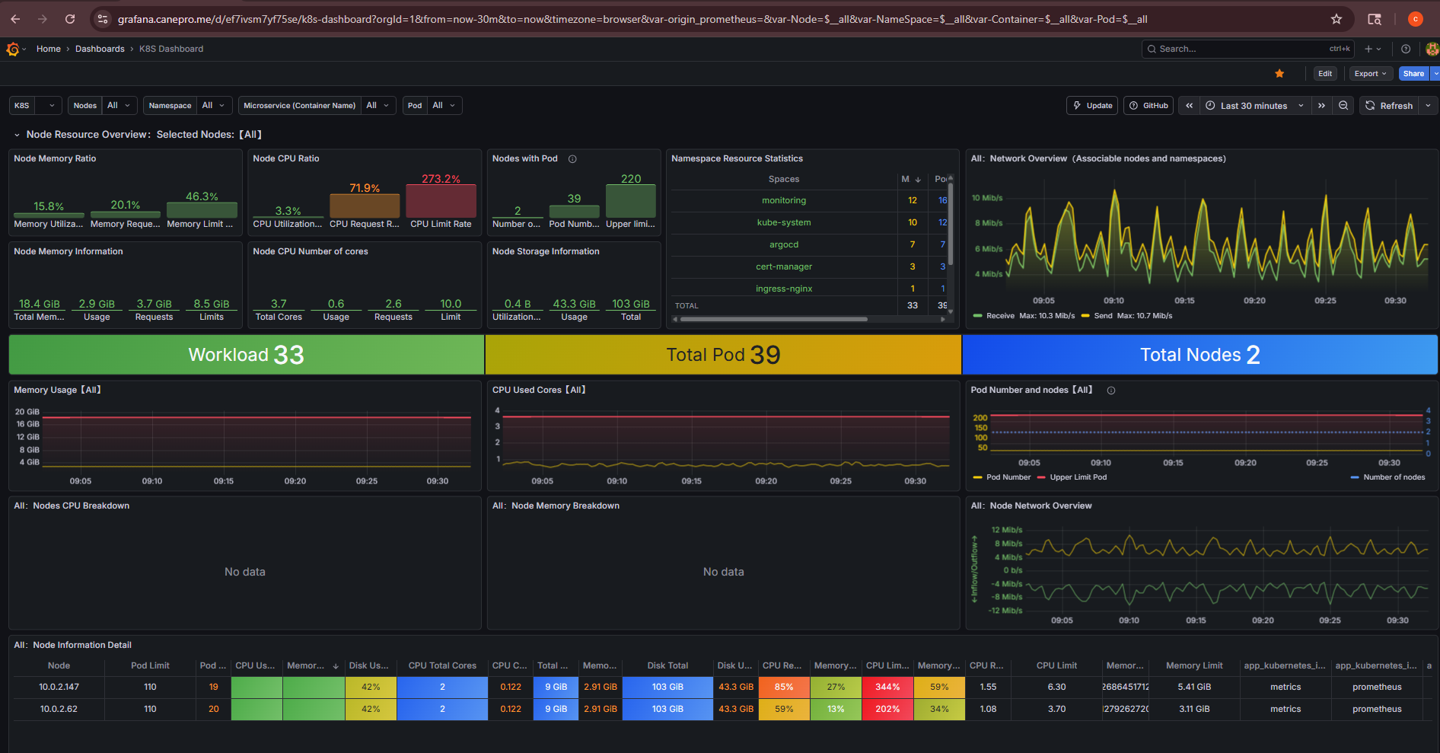Toggle the Upper Limit Pod legend series

(1078, 477)
